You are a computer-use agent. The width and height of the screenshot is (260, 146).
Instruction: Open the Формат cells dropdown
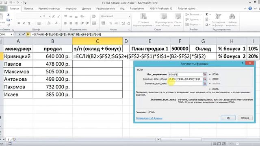193,24
